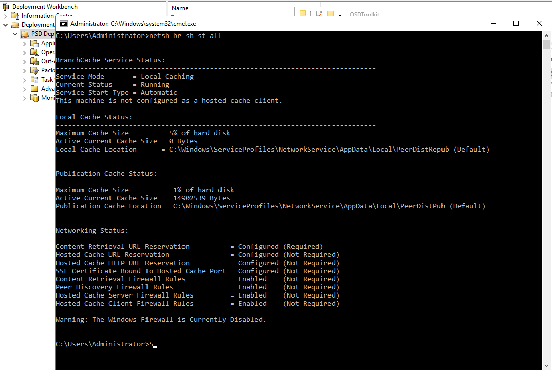Click the Advanced Configuration folder icon

pos(34,88)
